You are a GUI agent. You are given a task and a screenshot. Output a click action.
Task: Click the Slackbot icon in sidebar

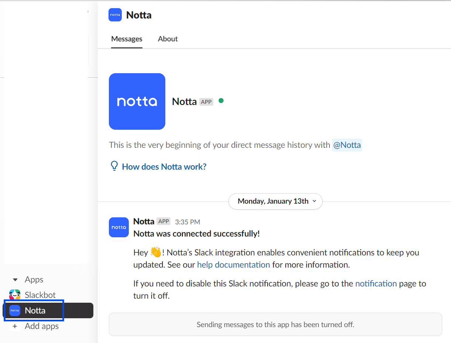tap(15, 295)
